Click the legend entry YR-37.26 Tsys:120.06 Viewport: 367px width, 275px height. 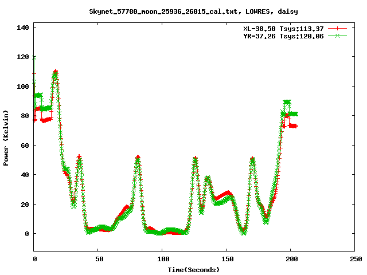point(283,36)
